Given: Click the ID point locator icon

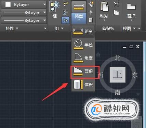Looking at the screenshot, I should pos(91,12).
